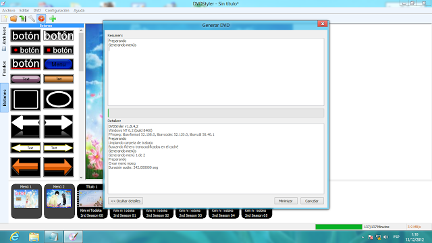Click the New project toolbar icon
432x243 pixels.
(x=5, y=18)
